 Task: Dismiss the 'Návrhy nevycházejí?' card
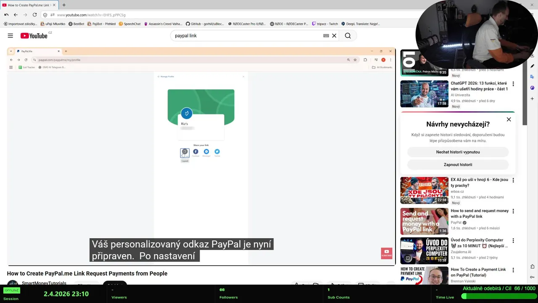[509, 120]
